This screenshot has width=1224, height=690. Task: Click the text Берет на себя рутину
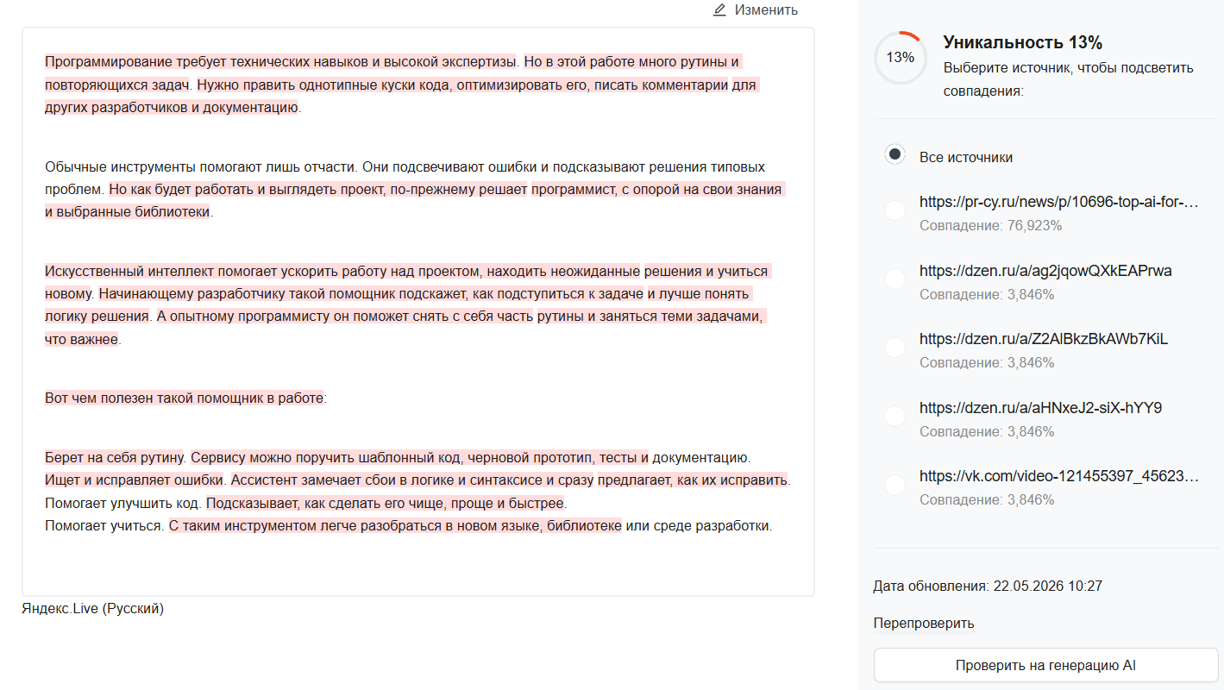116,457
